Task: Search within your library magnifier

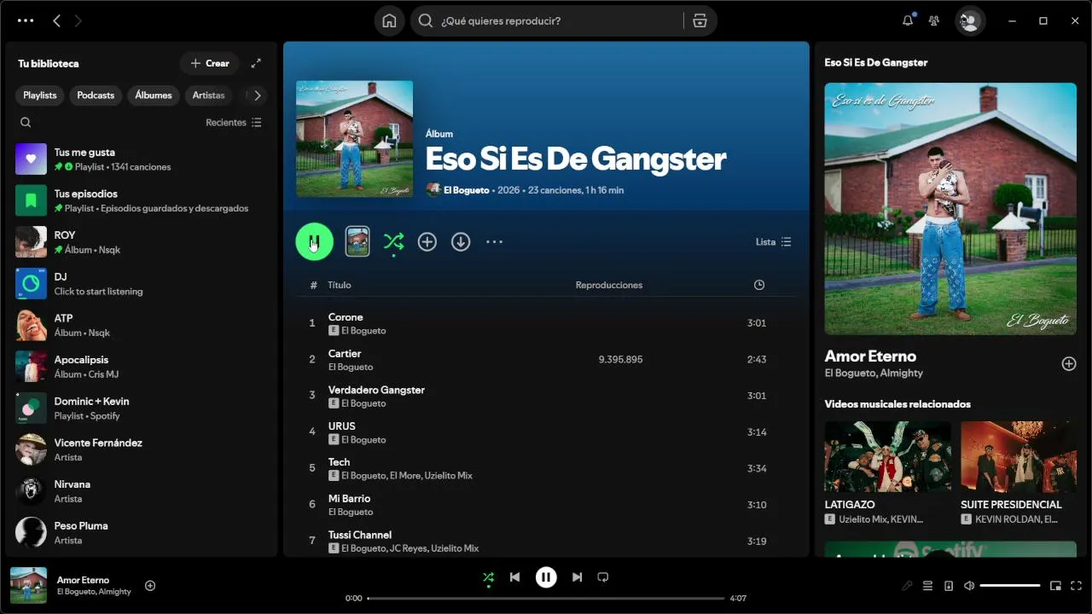Action: pos(26,123)
